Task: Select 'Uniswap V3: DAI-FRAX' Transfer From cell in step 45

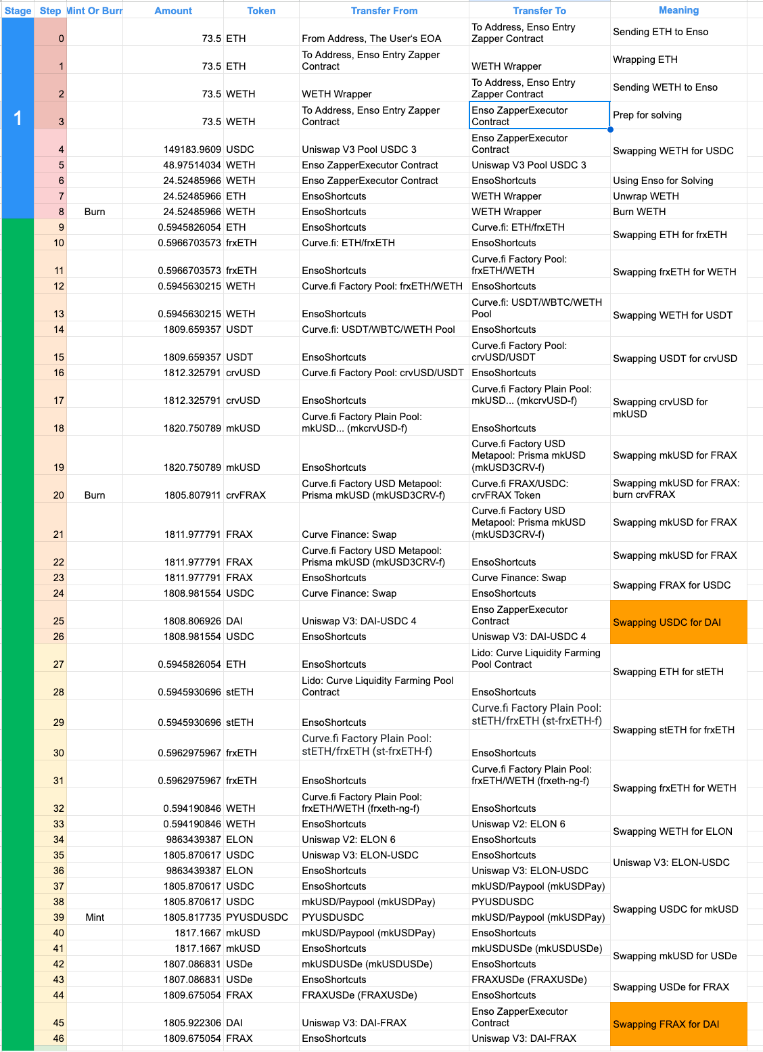Action: coord(384,1017)
